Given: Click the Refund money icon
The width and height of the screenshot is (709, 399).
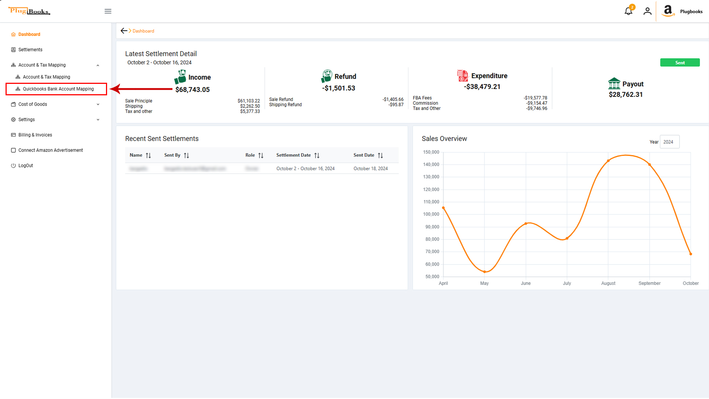Looking at the screenshot, I should pyautogui.click(x=326, y=76).
